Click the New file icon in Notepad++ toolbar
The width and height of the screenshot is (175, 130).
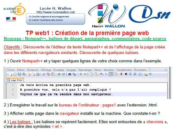(x=11, y=74)
